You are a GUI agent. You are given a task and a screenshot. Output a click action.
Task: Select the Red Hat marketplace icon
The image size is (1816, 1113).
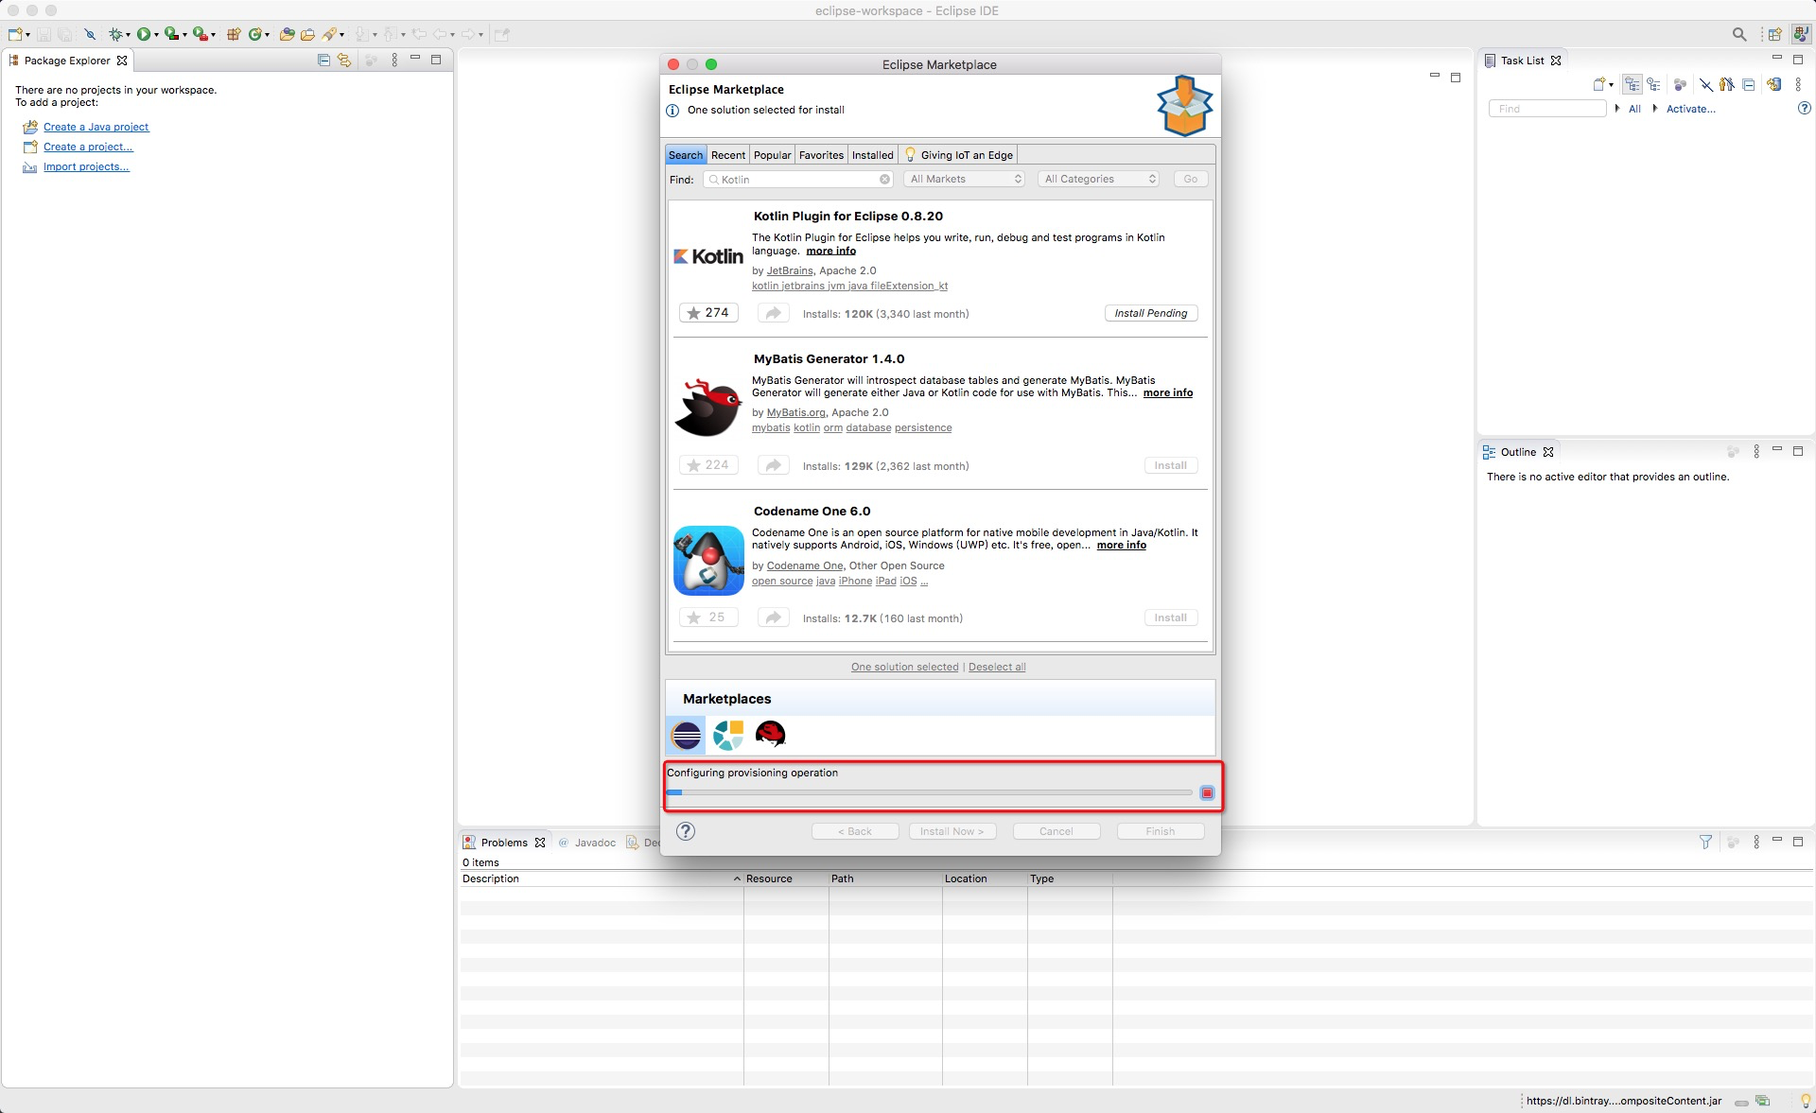pyautogui.click(x=770, y=734)
